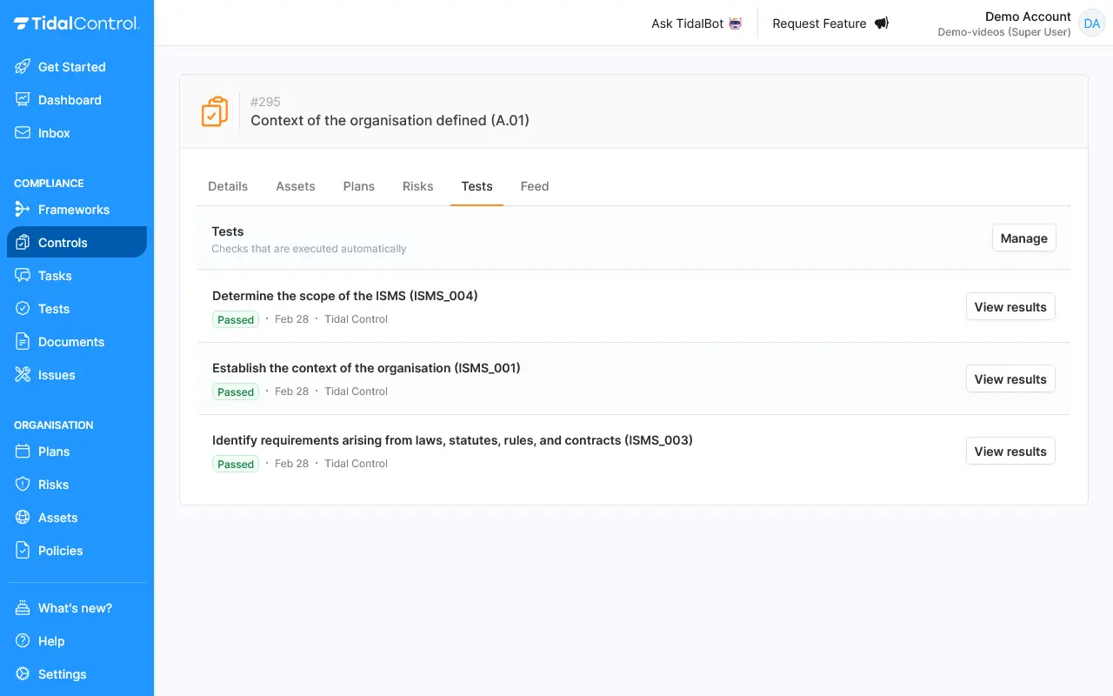View results for ISMS_001 test
Viewport: 1113px width, 696px height.
click(x=1010, y=379)
